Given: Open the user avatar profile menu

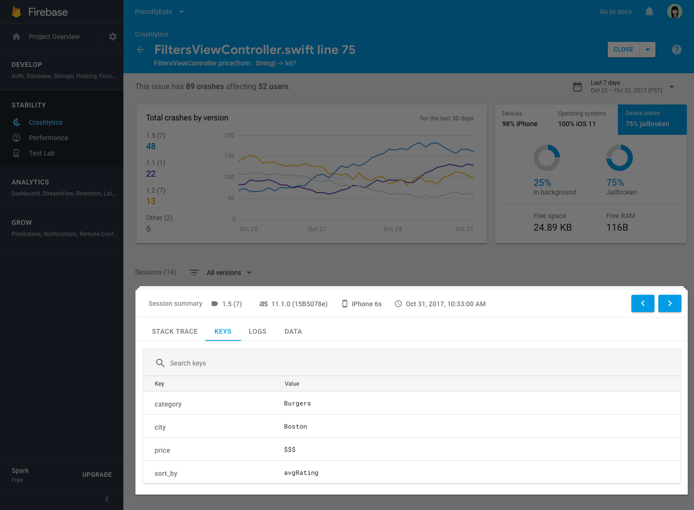Looking at the screenshot, I should click(675, 12).
